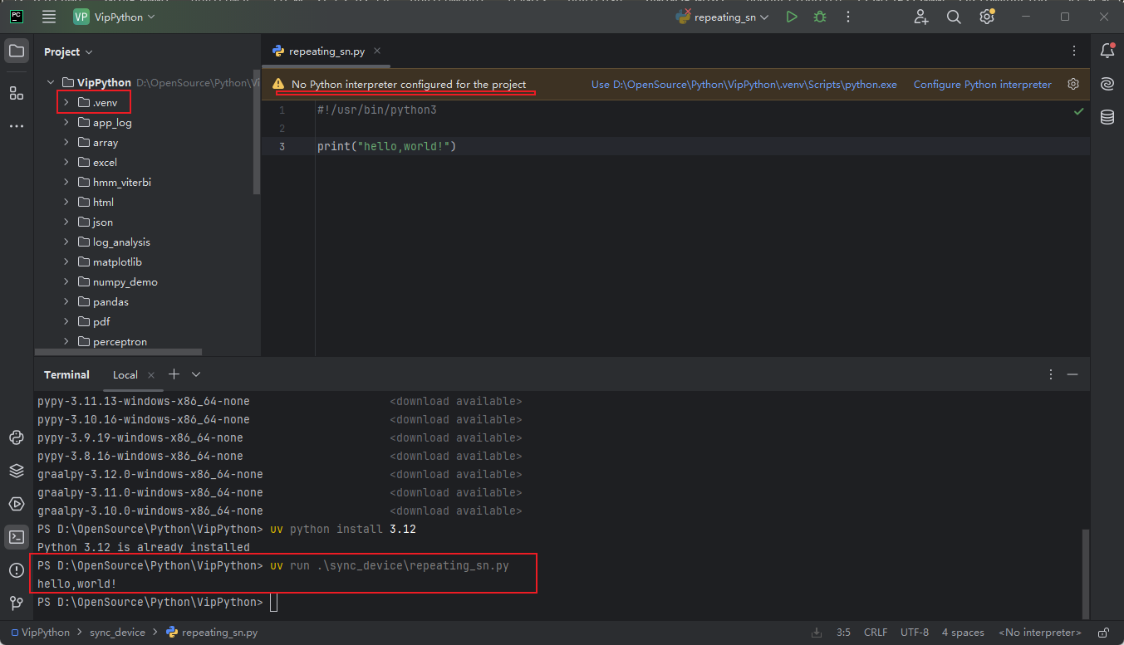1124x645 pixels.
Task: Expand the pandas folder
Action: [66, 301]
